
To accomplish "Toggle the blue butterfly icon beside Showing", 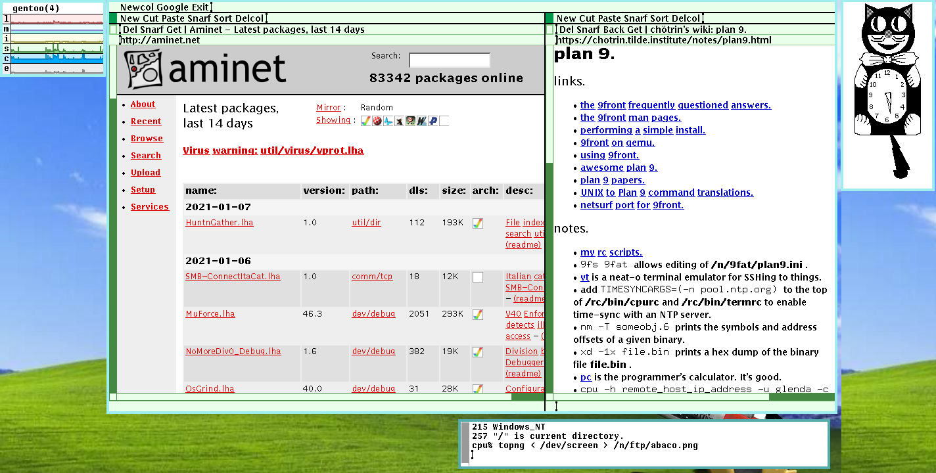I will [388, 121].
